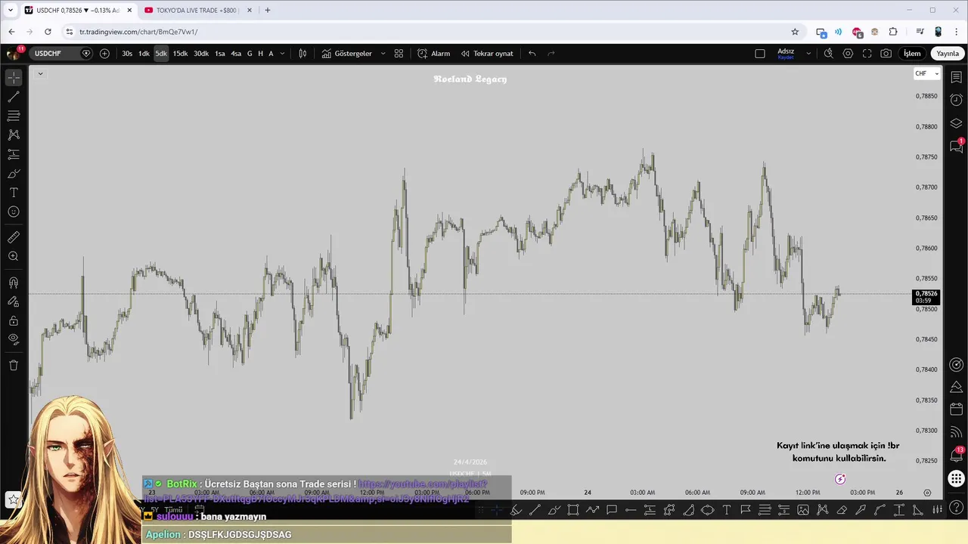This screenshot has height=544, width=968.
Task: Select the rectangle tool in bottom drawing bar
Action: coord(573,510)
